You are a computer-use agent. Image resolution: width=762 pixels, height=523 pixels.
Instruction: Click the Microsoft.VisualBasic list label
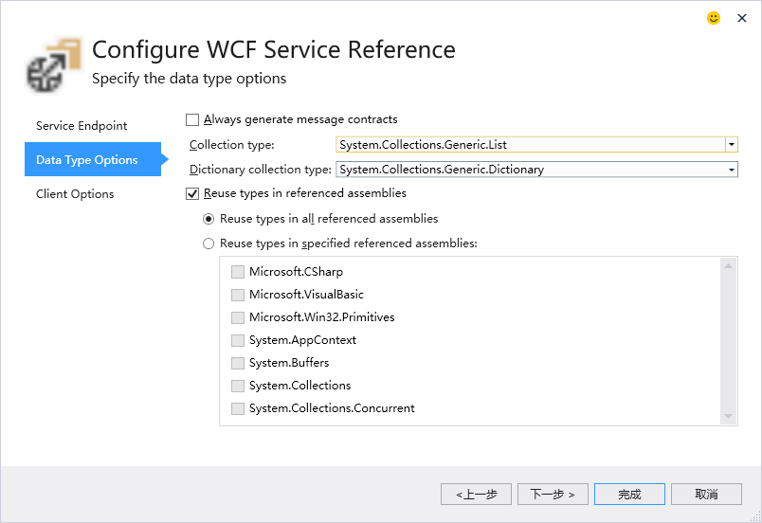[306, 295]
